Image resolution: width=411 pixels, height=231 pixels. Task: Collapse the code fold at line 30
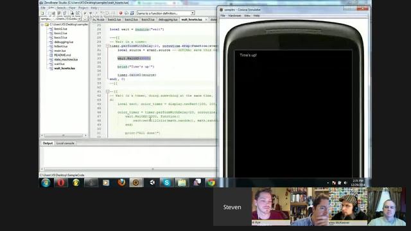click(107, 46)
